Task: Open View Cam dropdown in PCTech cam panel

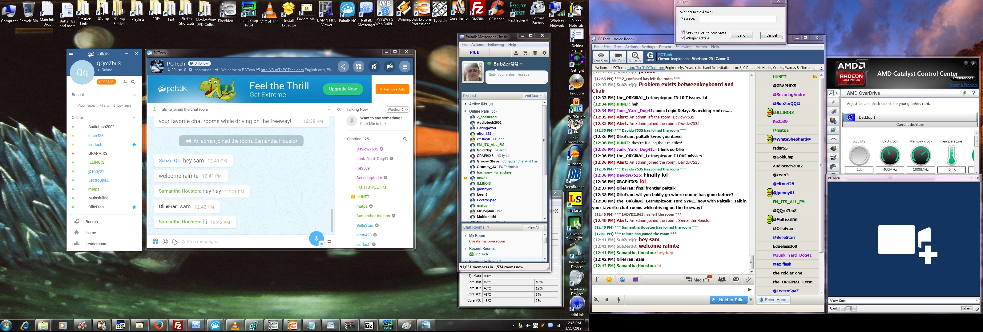Action: pos(904,301)
